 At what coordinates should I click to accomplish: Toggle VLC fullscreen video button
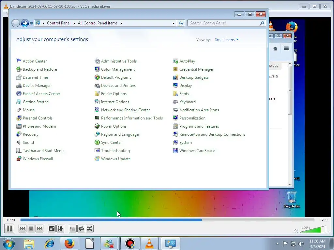(x=52, y=229)
